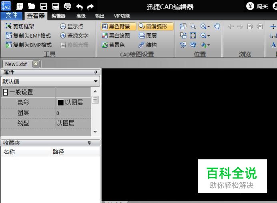Image resolution: width=277 pixels, height=203 pixels.
Task: Go to next page arrow in 浏览
Action: click(x=240, y=27)
